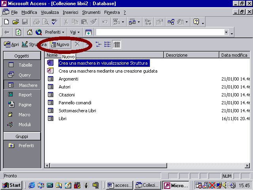253x190 pixels.
Task: Open the Visualizza menu
Action: [50, 12]
